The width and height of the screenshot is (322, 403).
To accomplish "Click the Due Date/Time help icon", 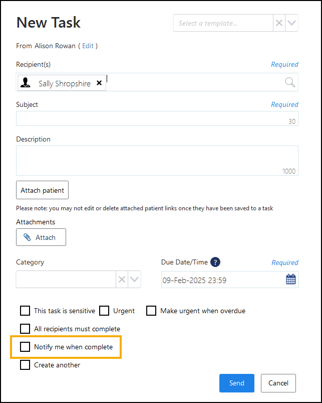I will tap(215, 262).
